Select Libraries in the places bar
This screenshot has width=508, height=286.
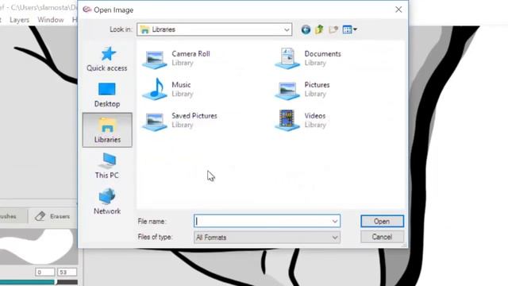(x=107, y=130)
